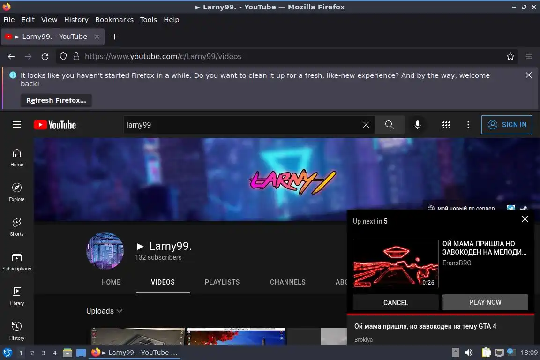
Task: Open History in sidebar
Action: (x=16, y=331)
